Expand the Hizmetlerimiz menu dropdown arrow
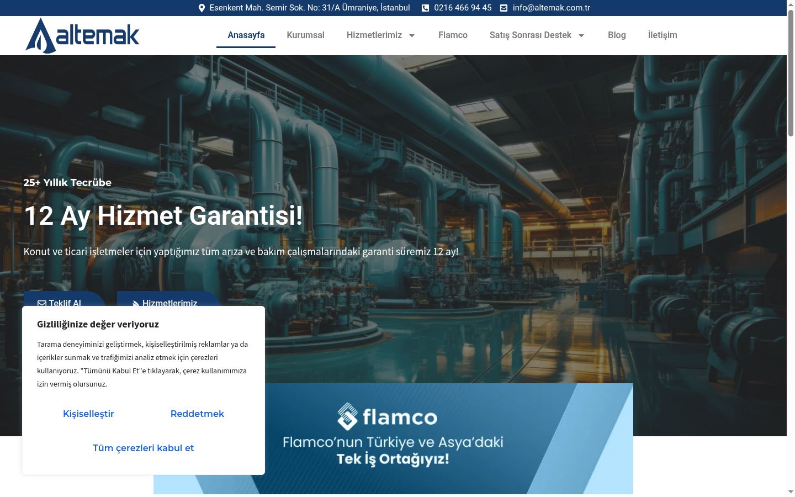 pos(411,35)
